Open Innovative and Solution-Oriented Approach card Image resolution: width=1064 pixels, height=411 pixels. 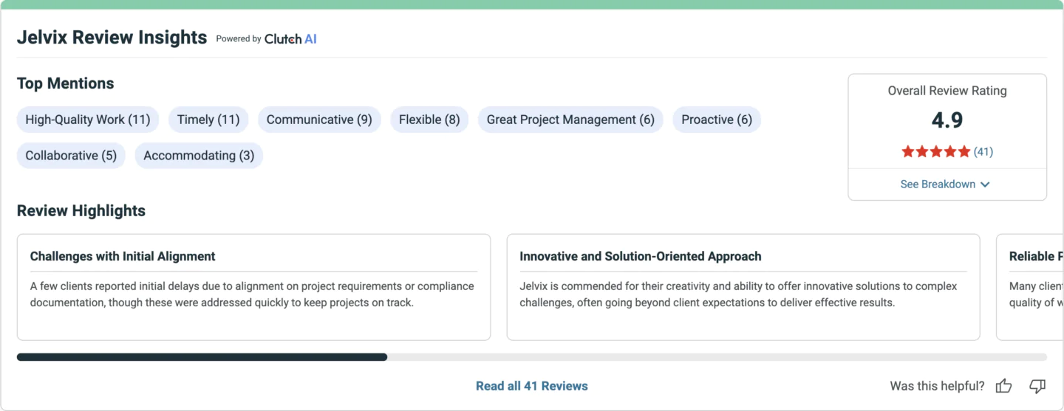(x=743, y=287)
